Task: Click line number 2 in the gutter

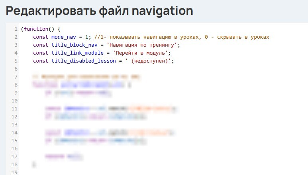Action: 16,37
